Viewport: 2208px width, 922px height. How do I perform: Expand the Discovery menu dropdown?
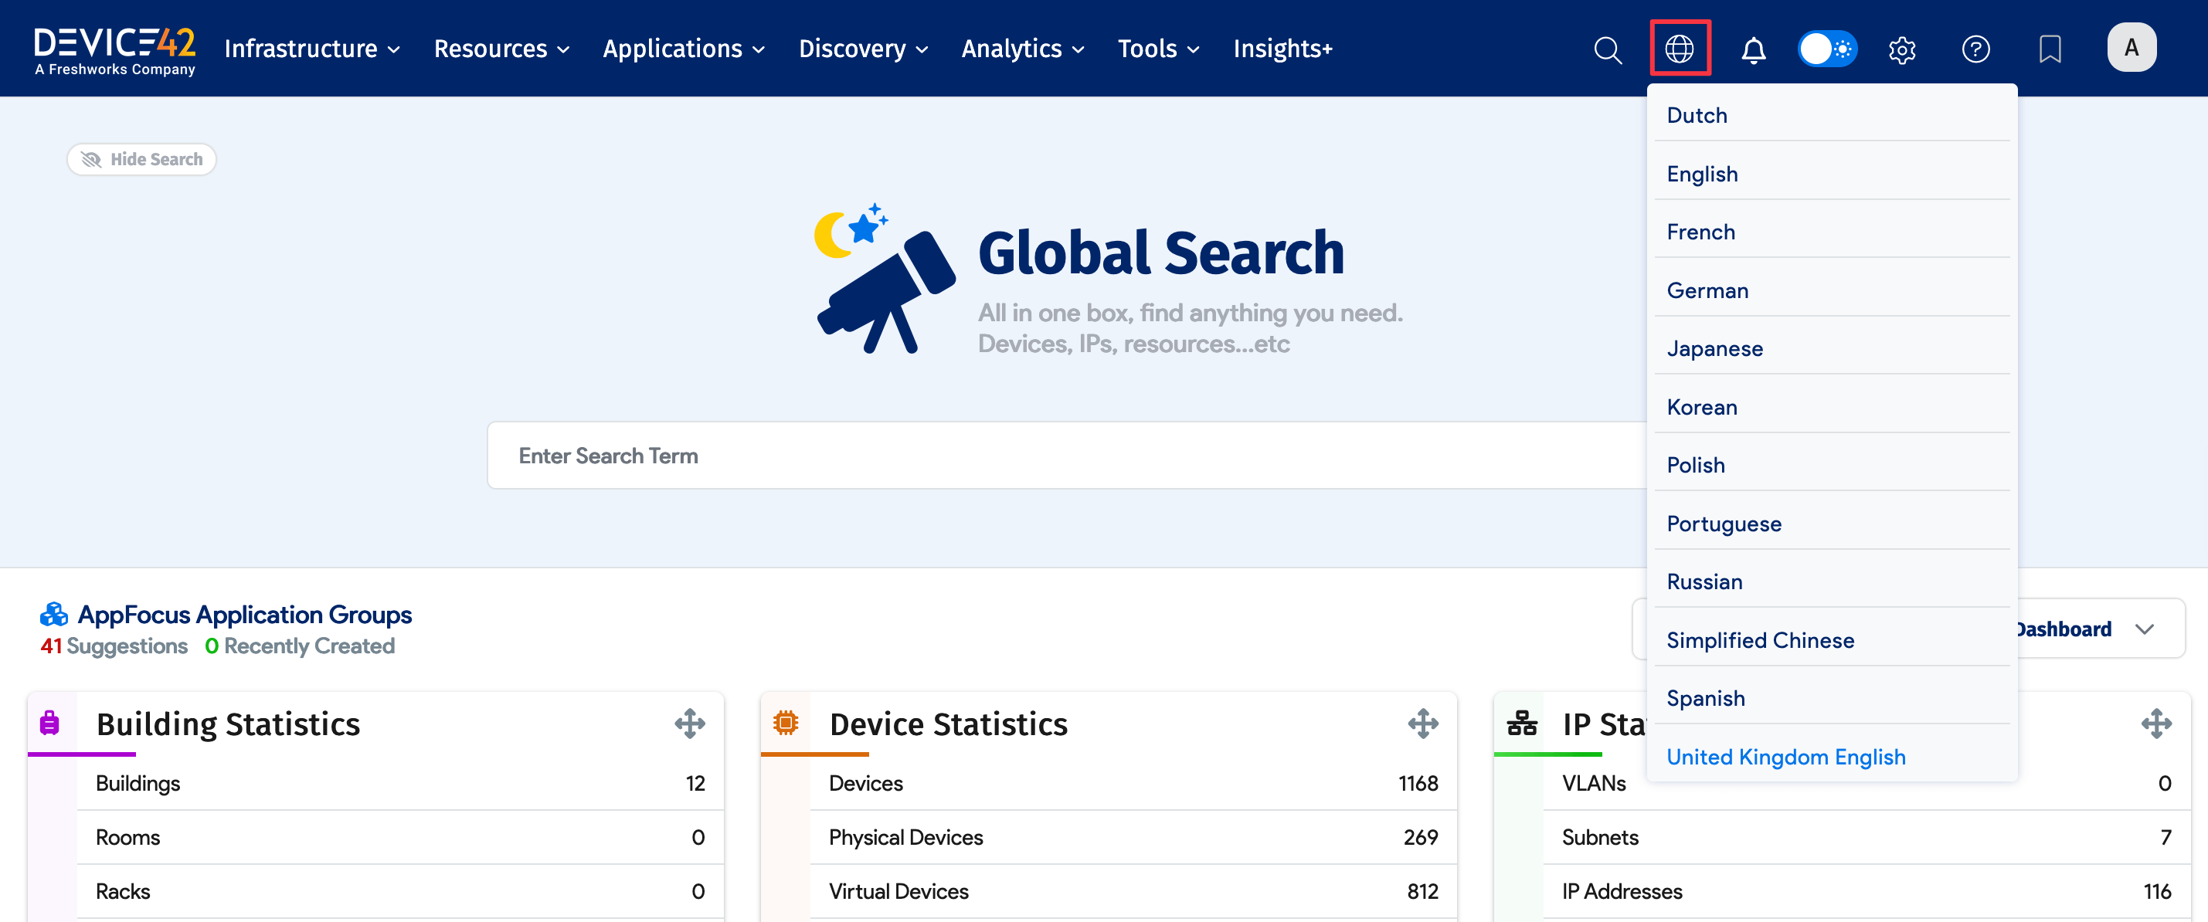pyautogui.click(x=862, y=49)
